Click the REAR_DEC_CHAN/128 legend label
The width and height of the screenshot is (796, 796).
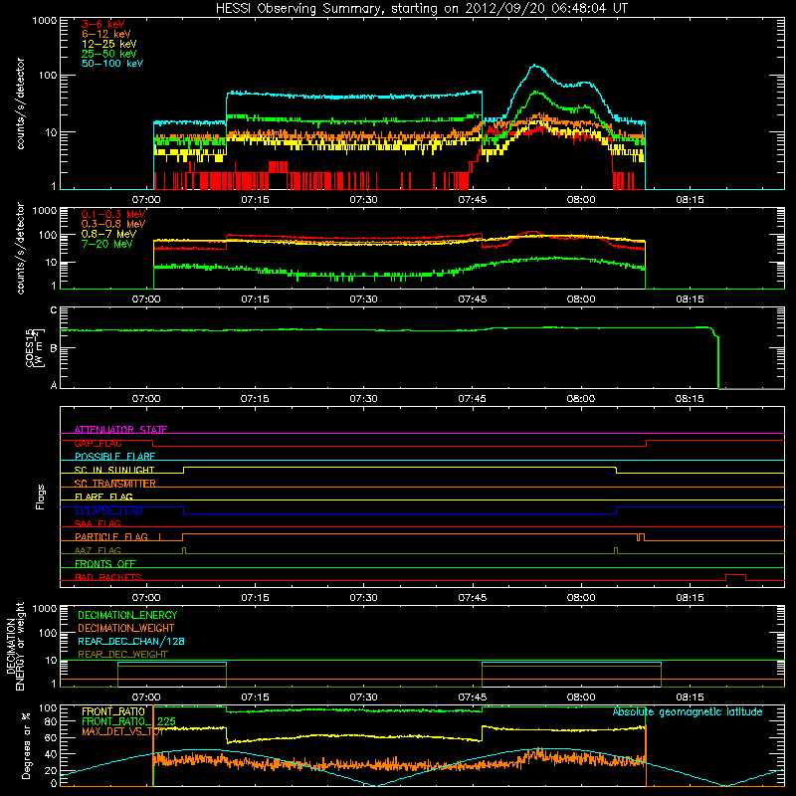131,641
